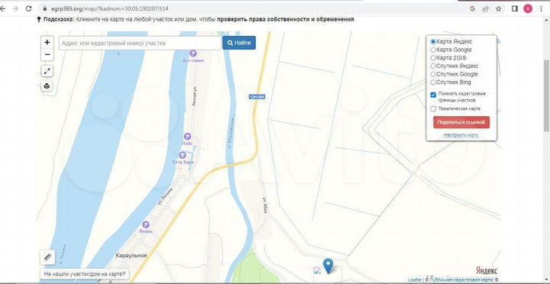Switch to Спутник Google imagery

[x=433, y=74]
